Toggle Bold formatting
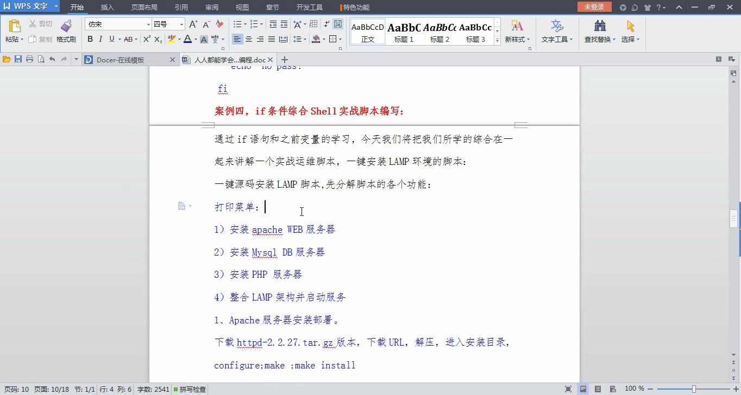Viewport: 741px width, 395px height. pyautogui.click(x=90, y=39)
